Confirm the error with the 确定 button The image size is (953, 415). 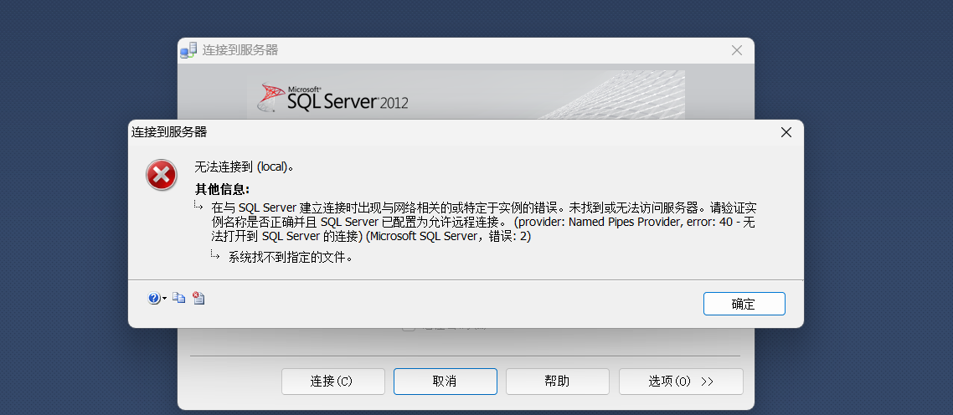(744, 304)
